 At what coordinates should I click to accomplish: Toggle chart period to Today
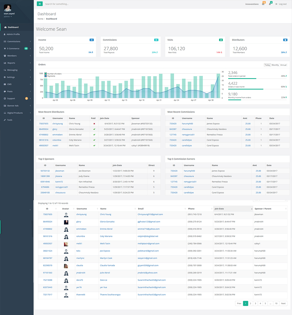[267, 65]
